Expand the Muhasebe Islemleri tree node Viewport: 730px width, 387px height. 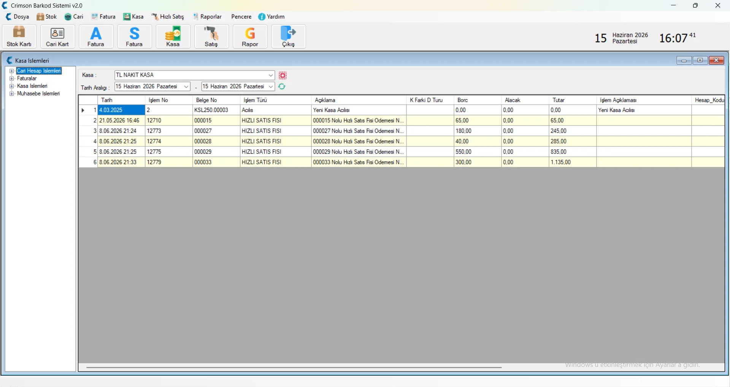12,94
